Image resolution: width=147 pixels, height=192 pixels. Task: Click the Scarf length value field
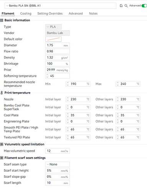tap(58, 183)
